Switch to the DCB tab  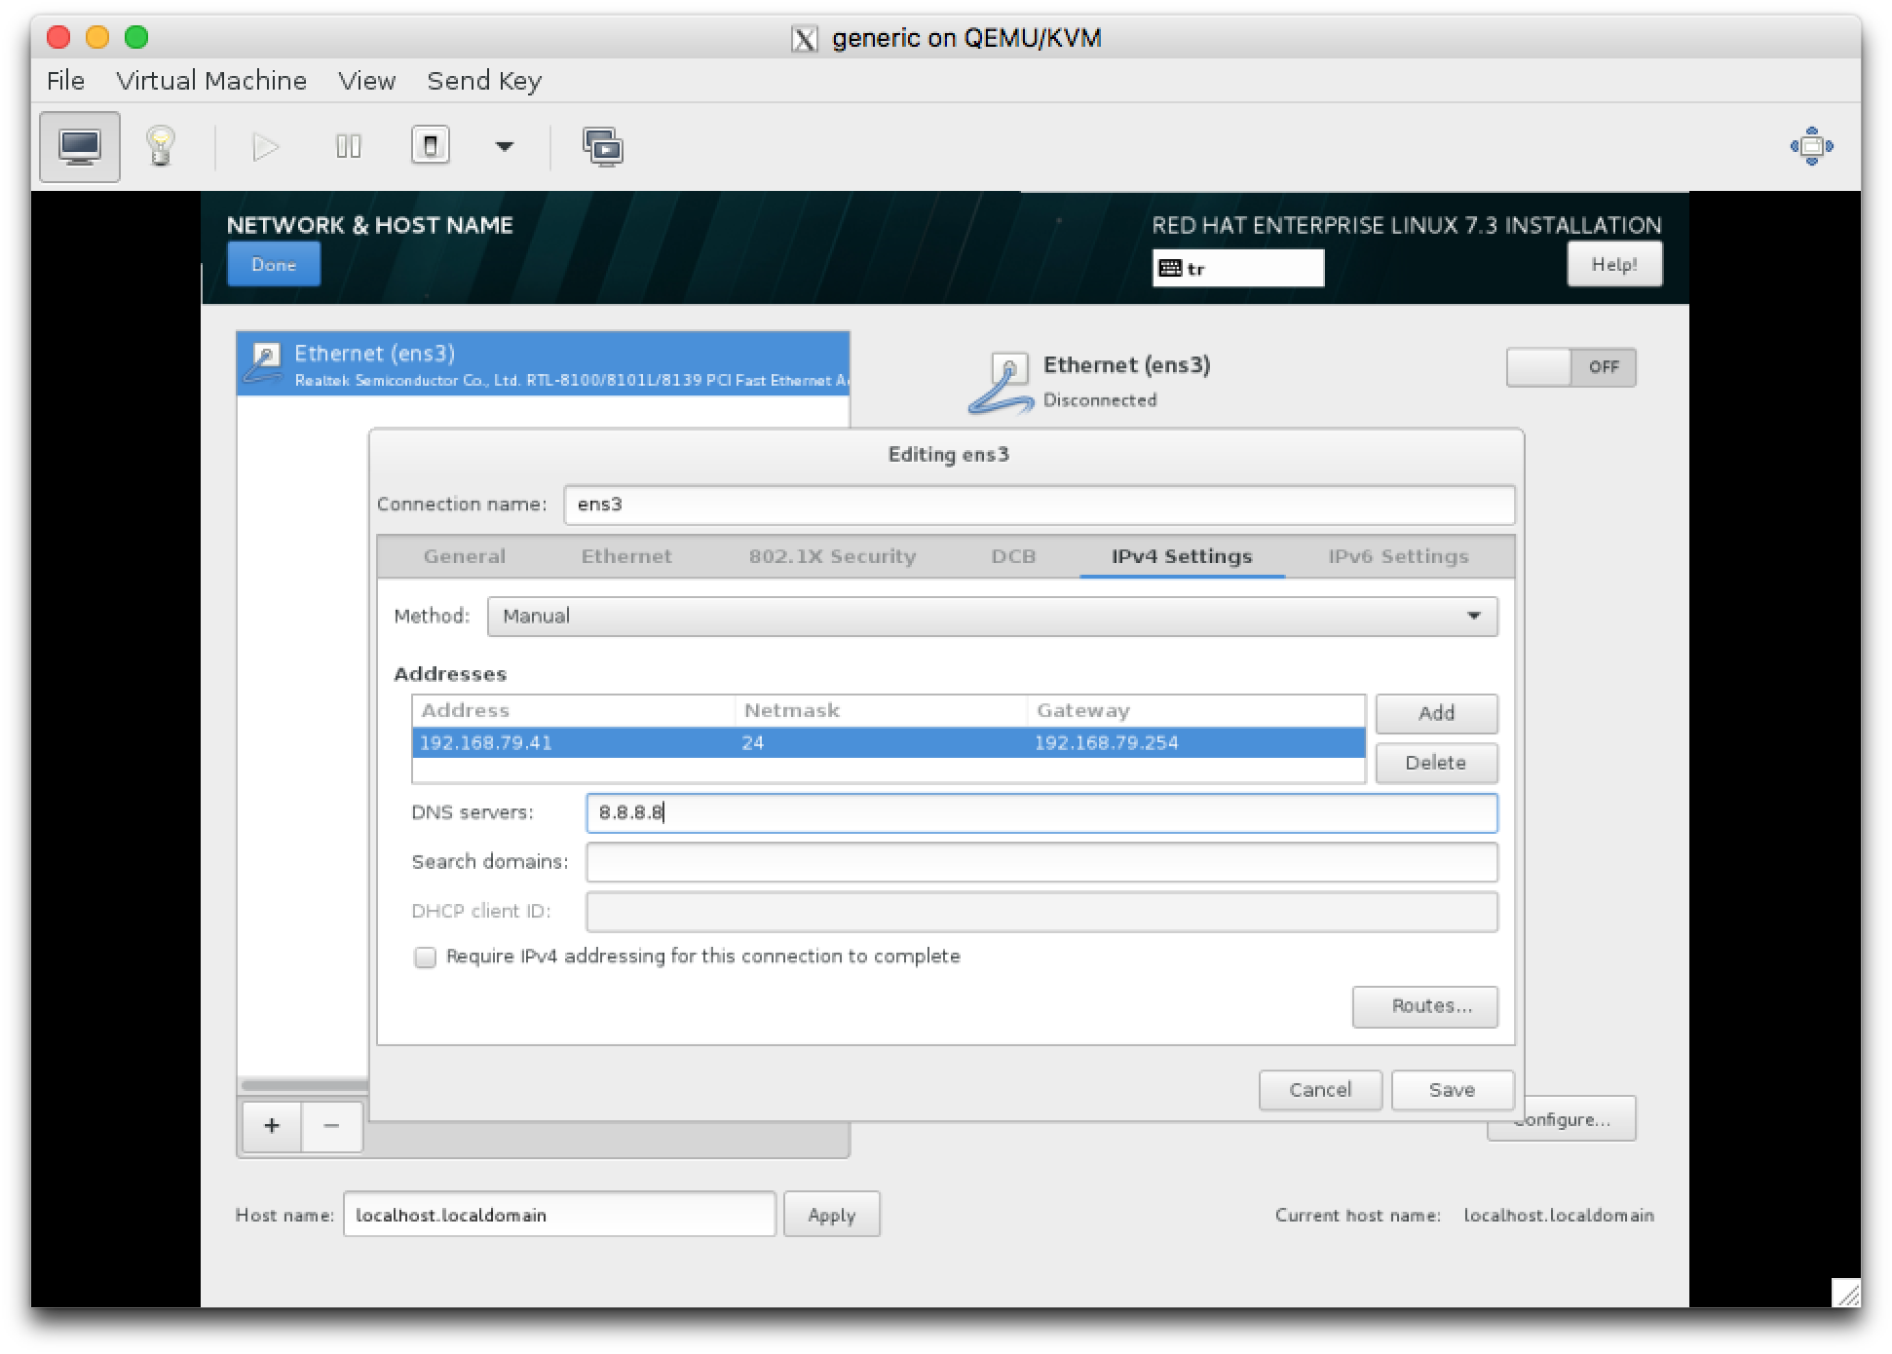click(1013, 556)
